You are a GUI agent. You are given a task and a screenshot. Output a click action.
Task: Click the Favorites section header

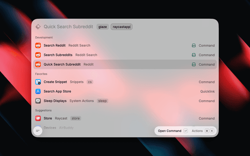point(41,74)
